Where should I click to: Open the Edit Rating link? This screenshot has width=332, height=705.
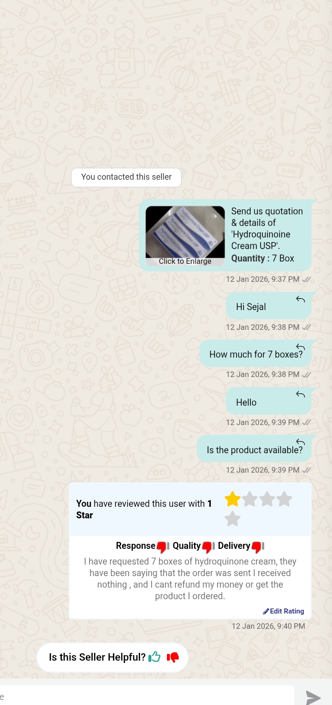point(284,611)
